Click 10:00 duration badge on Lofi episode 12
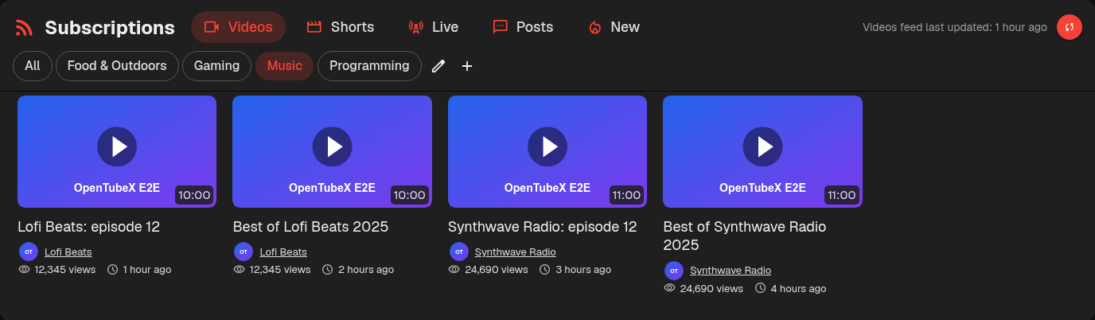1095x320 pixels. pos(194,195)
